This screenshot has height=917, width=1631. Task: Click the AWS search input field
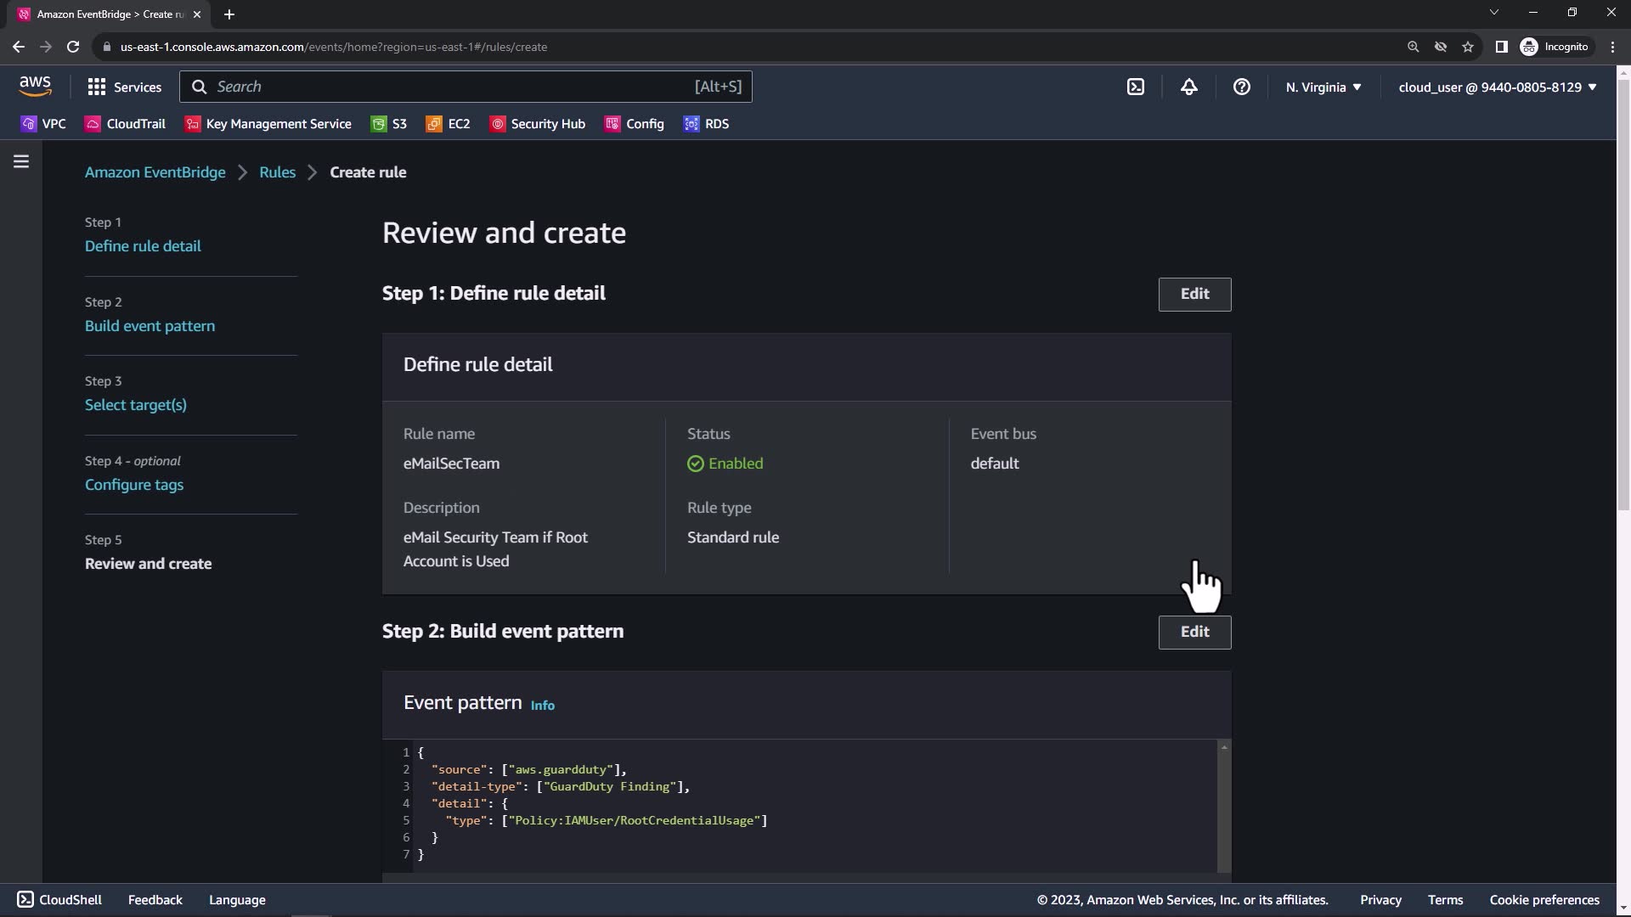[450, 87]
